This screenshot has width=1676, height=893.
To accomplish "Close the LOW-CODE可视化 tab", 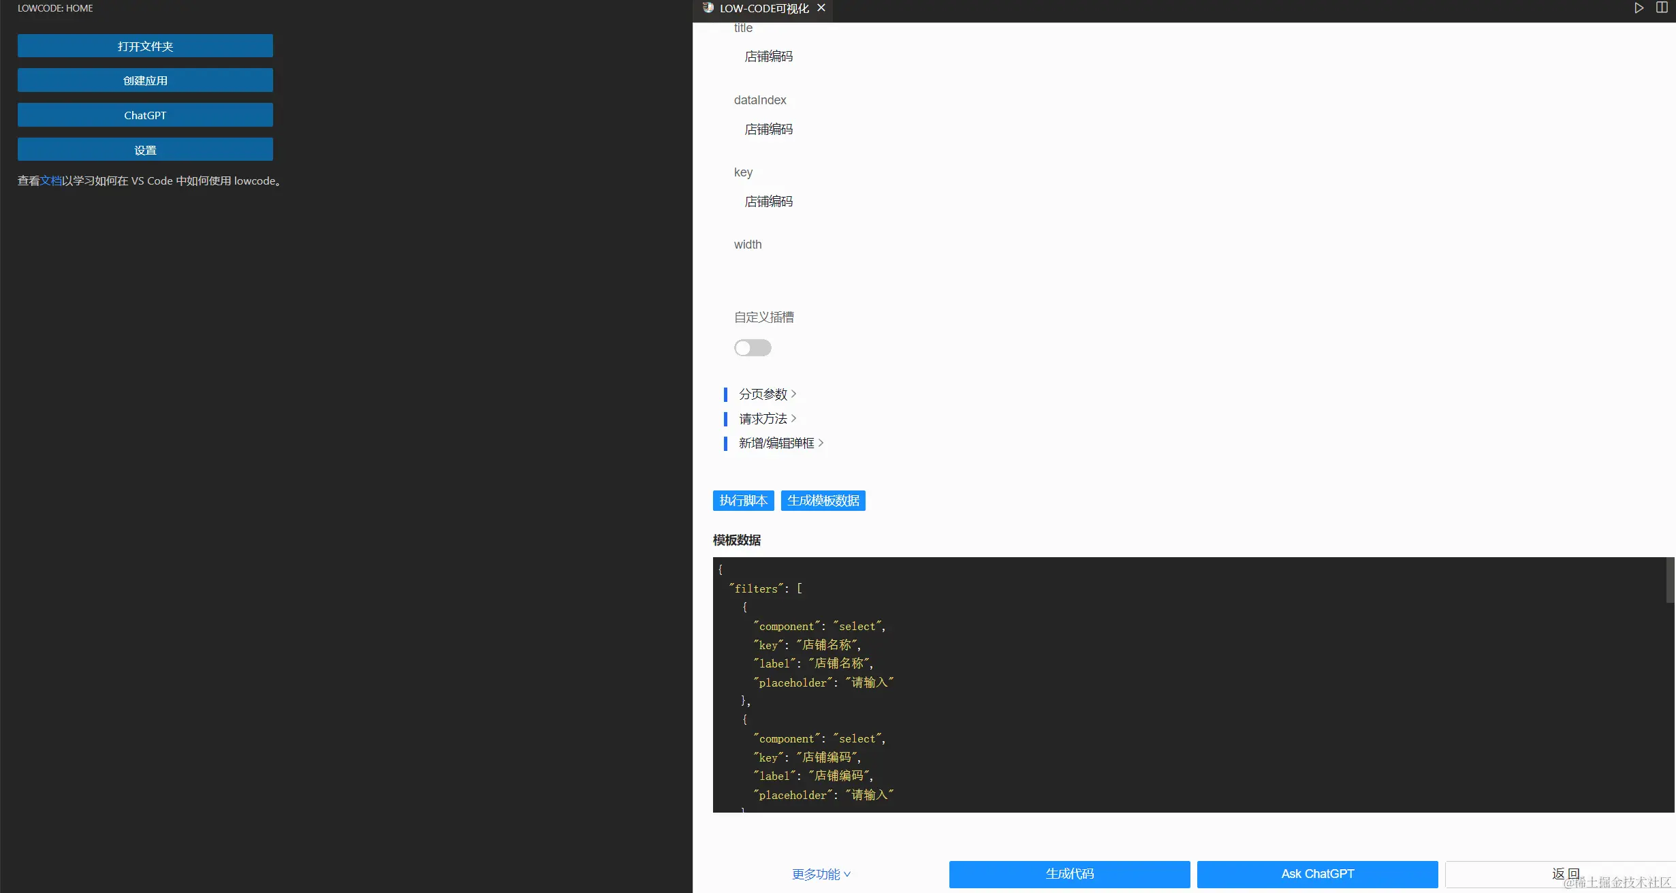I will point(821,8).
